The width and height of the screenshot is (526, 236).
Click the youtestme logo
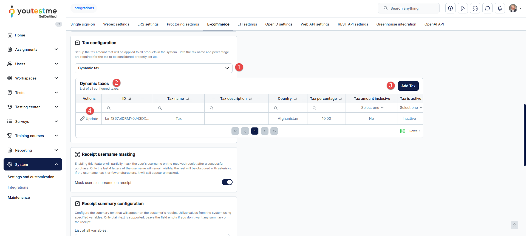click(33, 12)
